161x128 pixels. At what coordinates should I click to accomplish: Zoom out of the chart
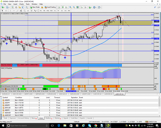tap(74, 7)
